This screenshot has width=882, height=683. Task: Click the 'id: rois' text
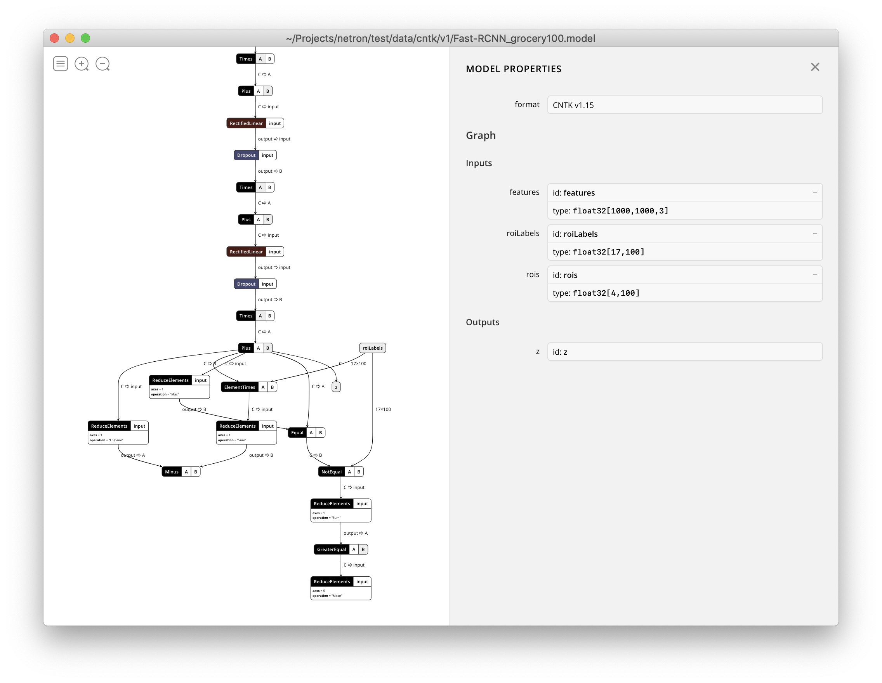click(565, 275)
